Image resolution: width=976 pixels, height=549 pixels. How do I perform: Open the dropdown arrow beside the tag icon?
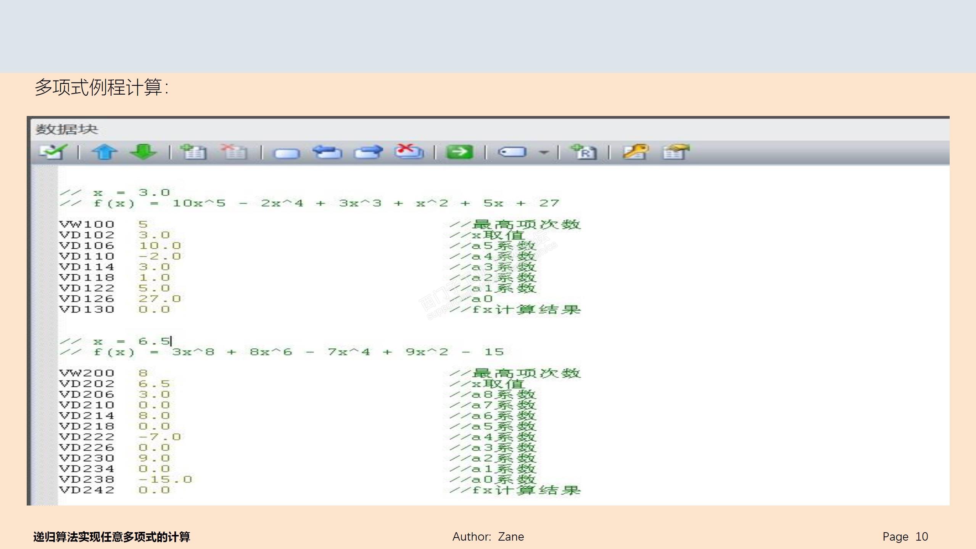tap(543, 153)
